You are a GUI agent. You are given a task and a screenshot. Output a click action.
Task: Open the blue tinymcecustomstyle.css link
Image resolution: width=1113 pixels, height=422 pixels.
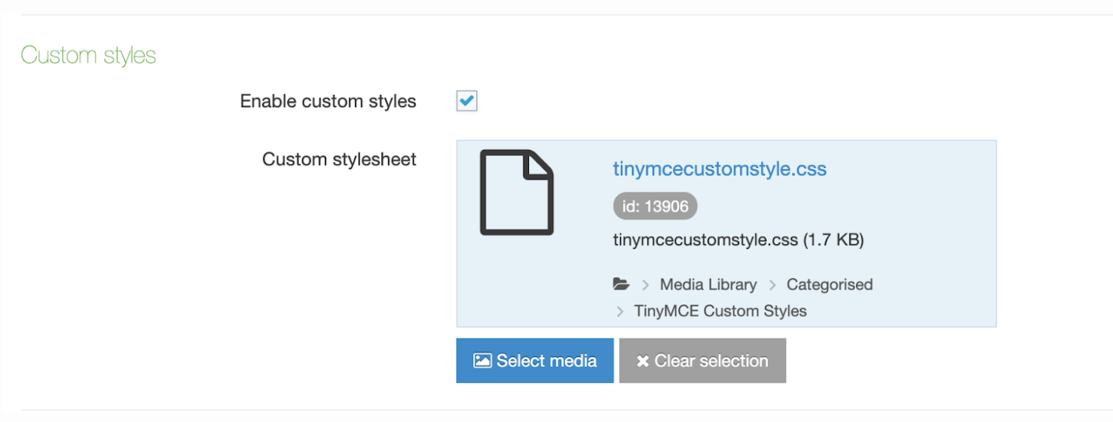(719, 169)
